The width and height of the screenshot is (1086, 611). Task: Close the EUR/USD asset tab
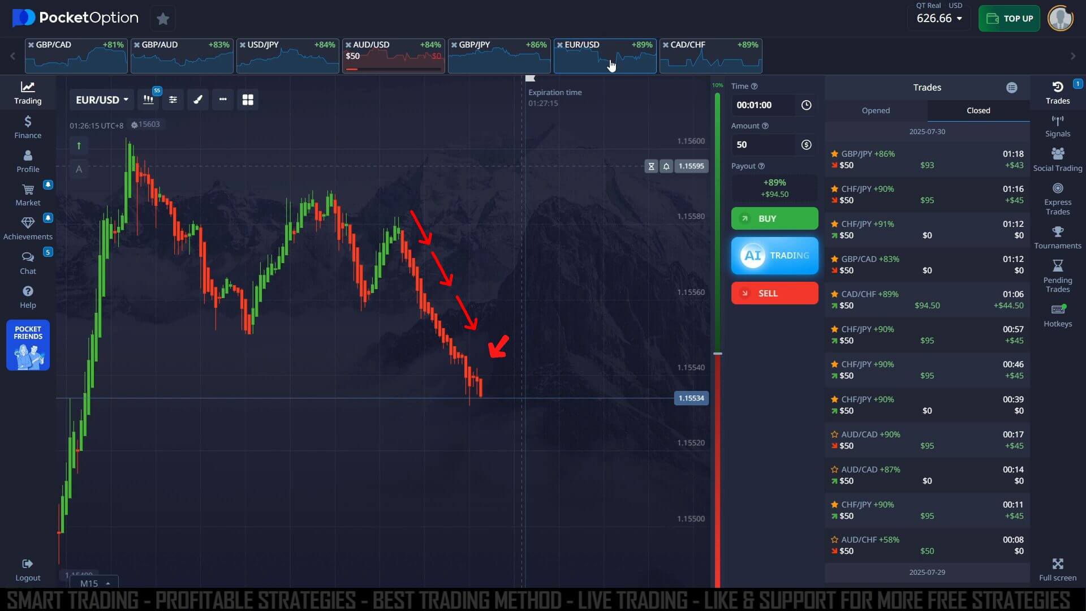click(x=559, y=45)
